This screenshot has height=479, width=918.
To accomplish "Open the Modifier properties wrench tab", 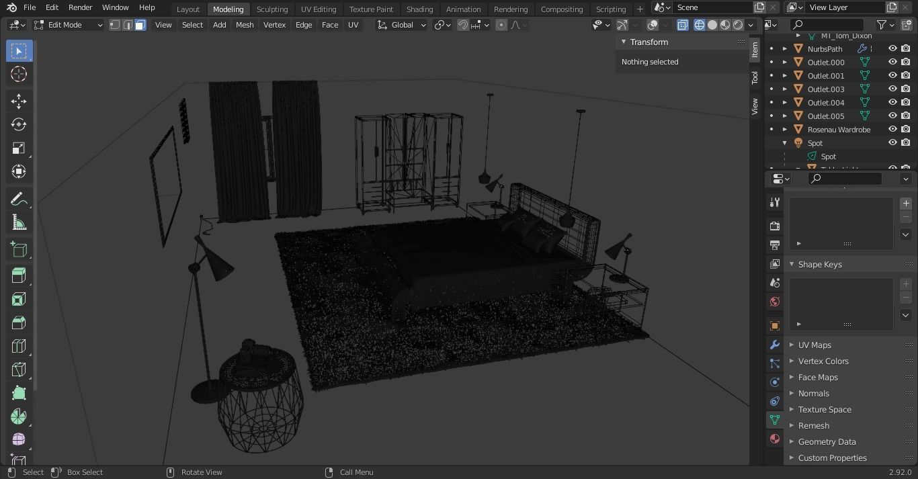I will tap(775, 344).
